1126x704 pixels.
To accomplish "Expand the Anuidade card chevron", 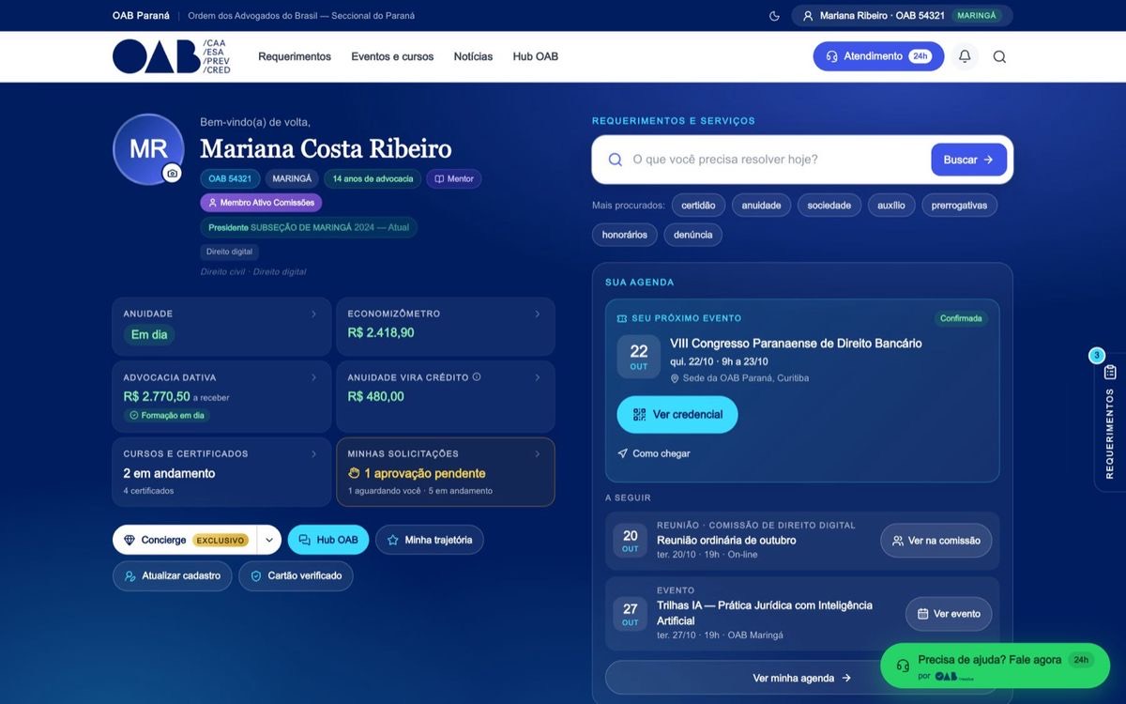I will coord(313,314).
